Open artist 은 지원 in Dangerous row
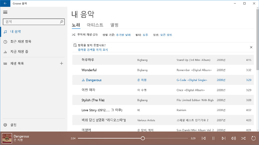 tap(142, 80)
